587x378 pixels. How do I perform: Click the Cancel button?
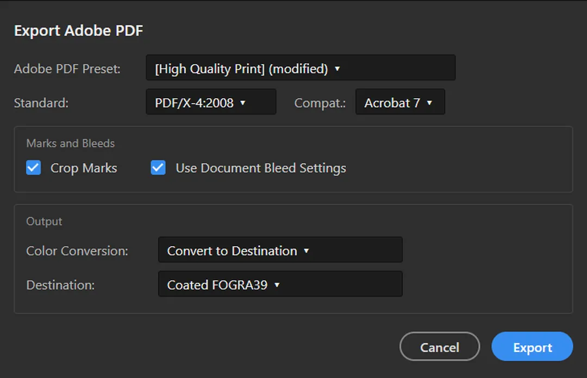coord(440,347)
